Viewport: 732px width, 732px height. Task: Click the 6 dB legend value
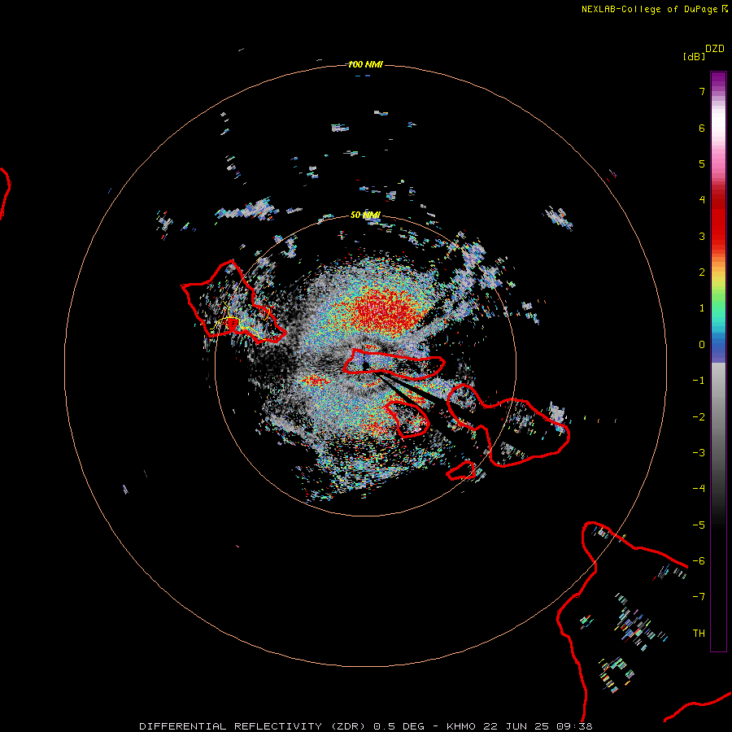(x=702, y=128)
